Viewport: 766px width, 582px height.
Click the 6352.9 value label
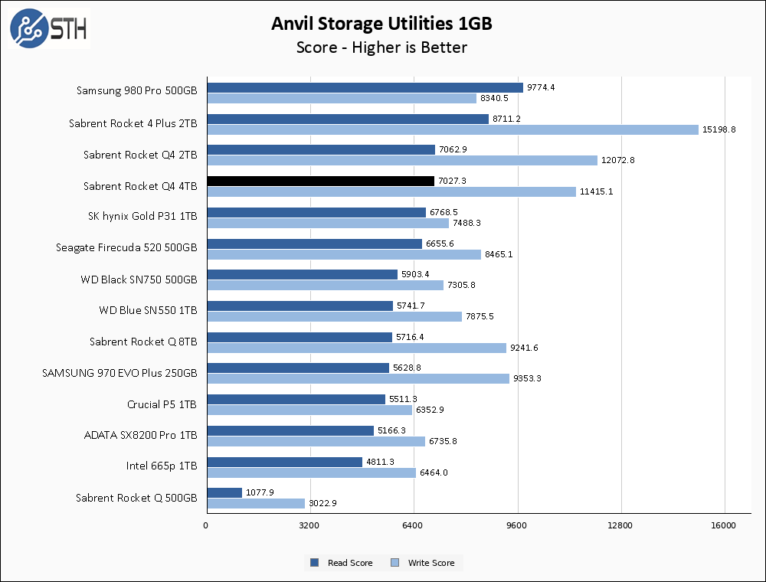(x=430, y=410)
